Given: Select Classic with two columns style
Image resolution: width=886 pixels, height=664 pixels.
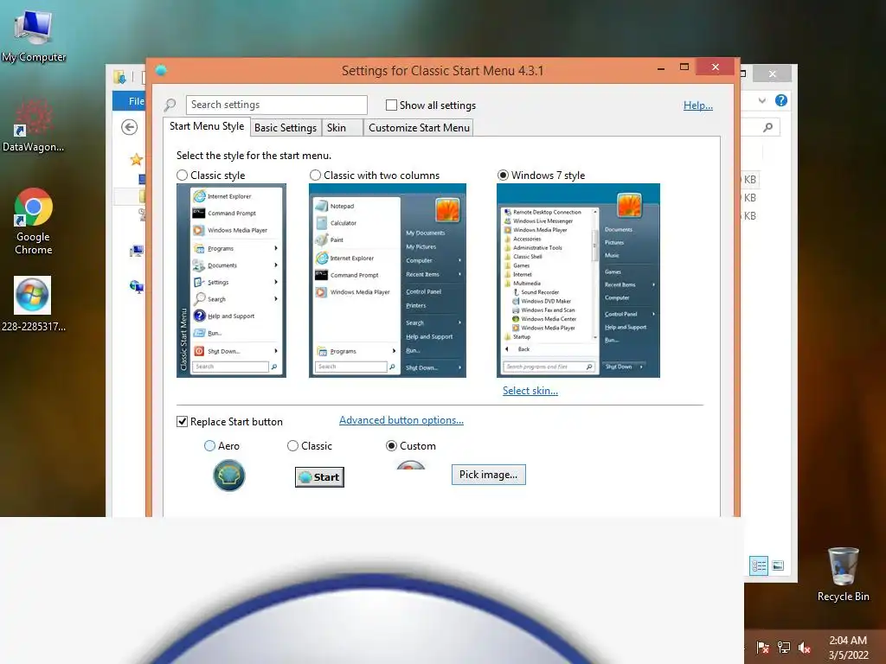Looking at the screenshot, I should (x=315, y=176).
